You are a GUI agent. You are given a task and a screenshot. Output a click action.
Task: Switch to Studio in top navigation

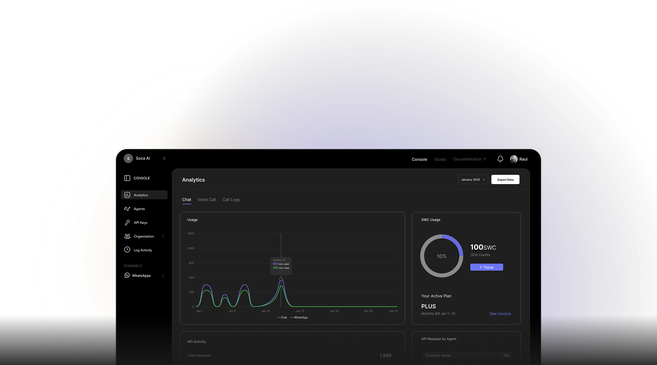tap(440, 159)
